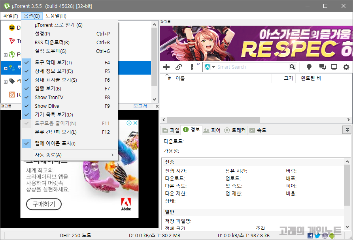The height and width of the screenshot is (240, 353).
Task: Click the top banner game ad
Action: (x=256, y=43)
